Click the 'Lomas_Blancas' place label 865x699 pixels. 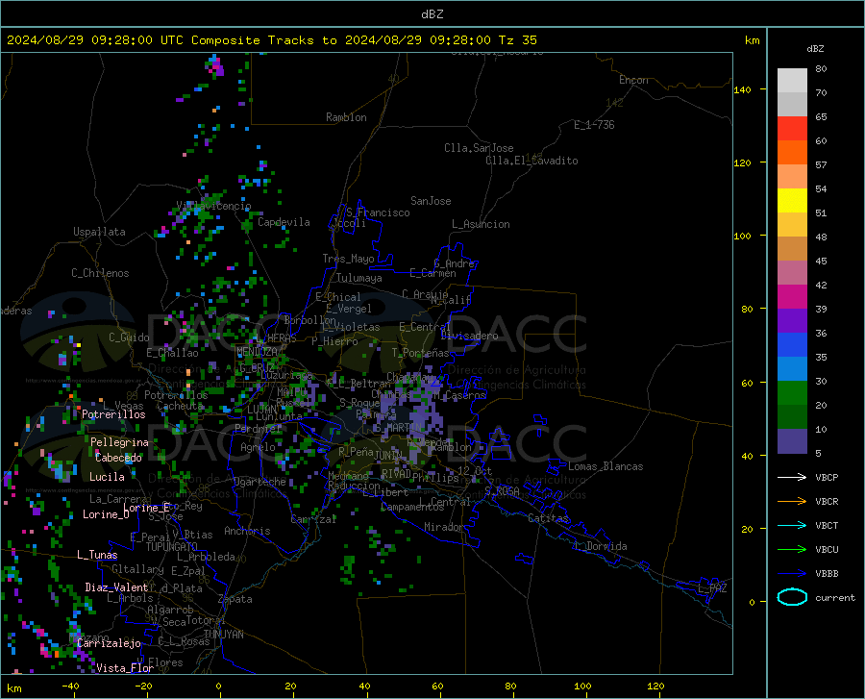(x=605, y=466)
